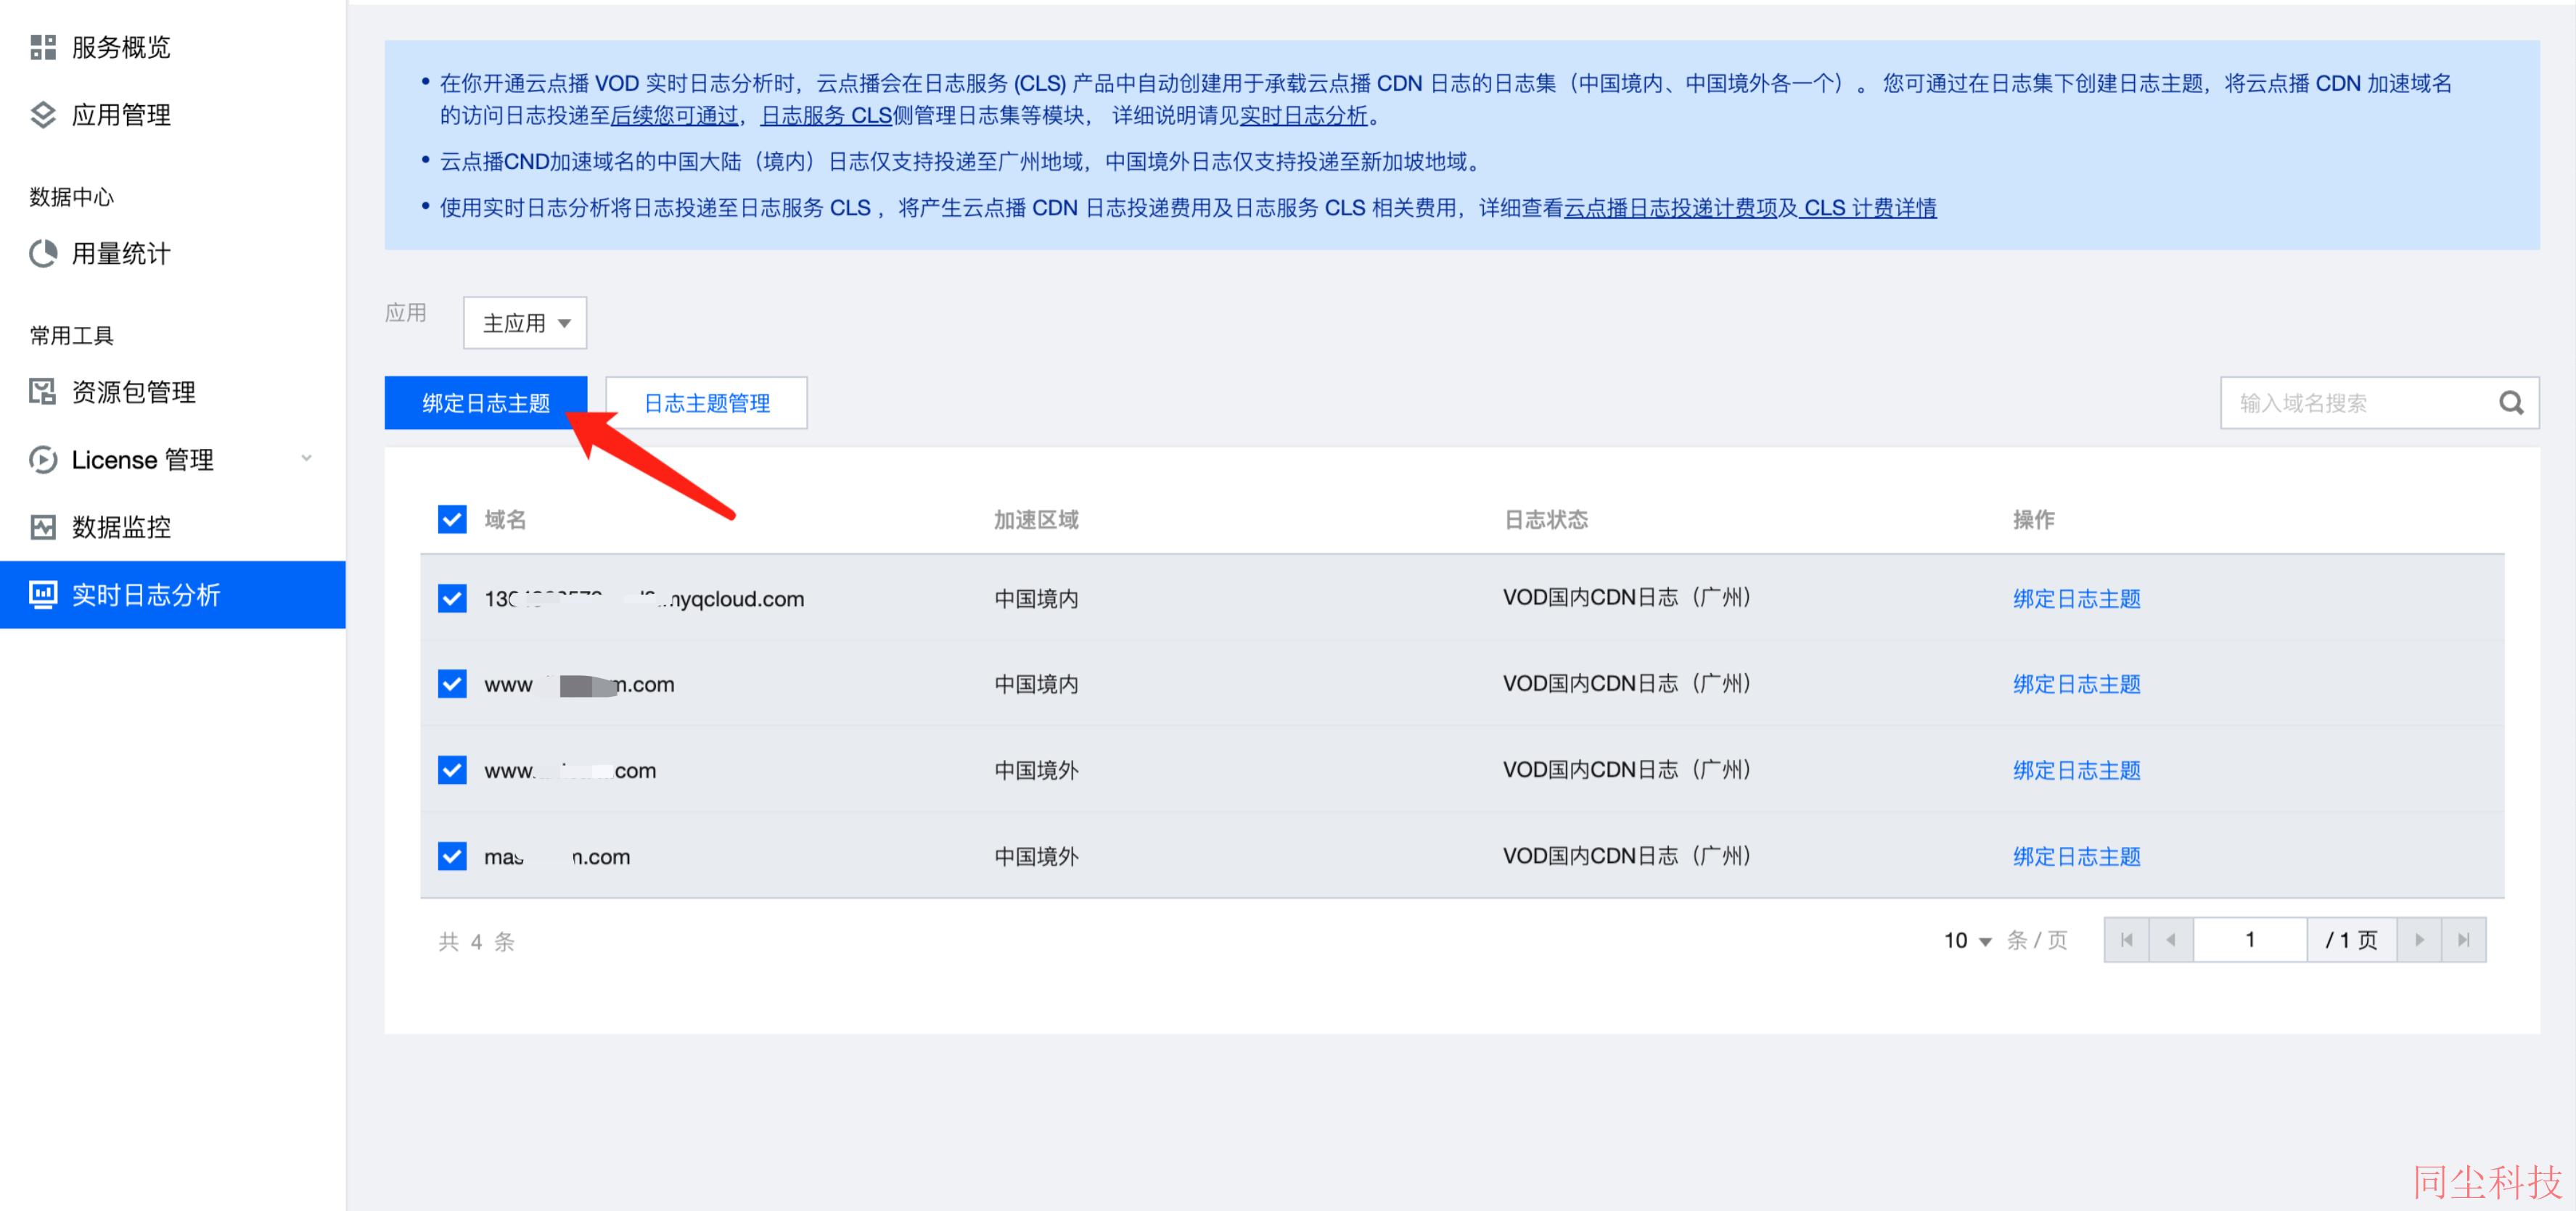Screen dimensions: 2576x1211
Task: Click the blue 绑定日志主题 button
Action: (x=486, y=402)
